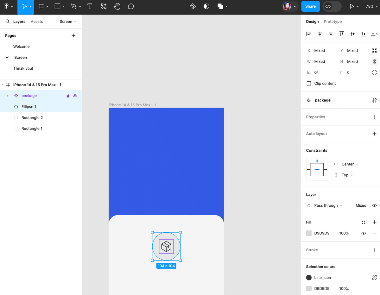Present the prototype with play button

[x=351, y=6]
